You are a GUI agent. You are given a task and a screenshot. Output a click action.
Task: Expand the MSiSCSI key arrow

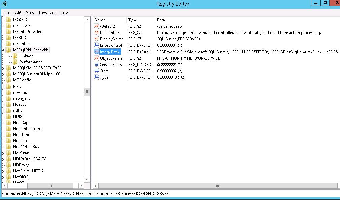[x=3, y=20]
